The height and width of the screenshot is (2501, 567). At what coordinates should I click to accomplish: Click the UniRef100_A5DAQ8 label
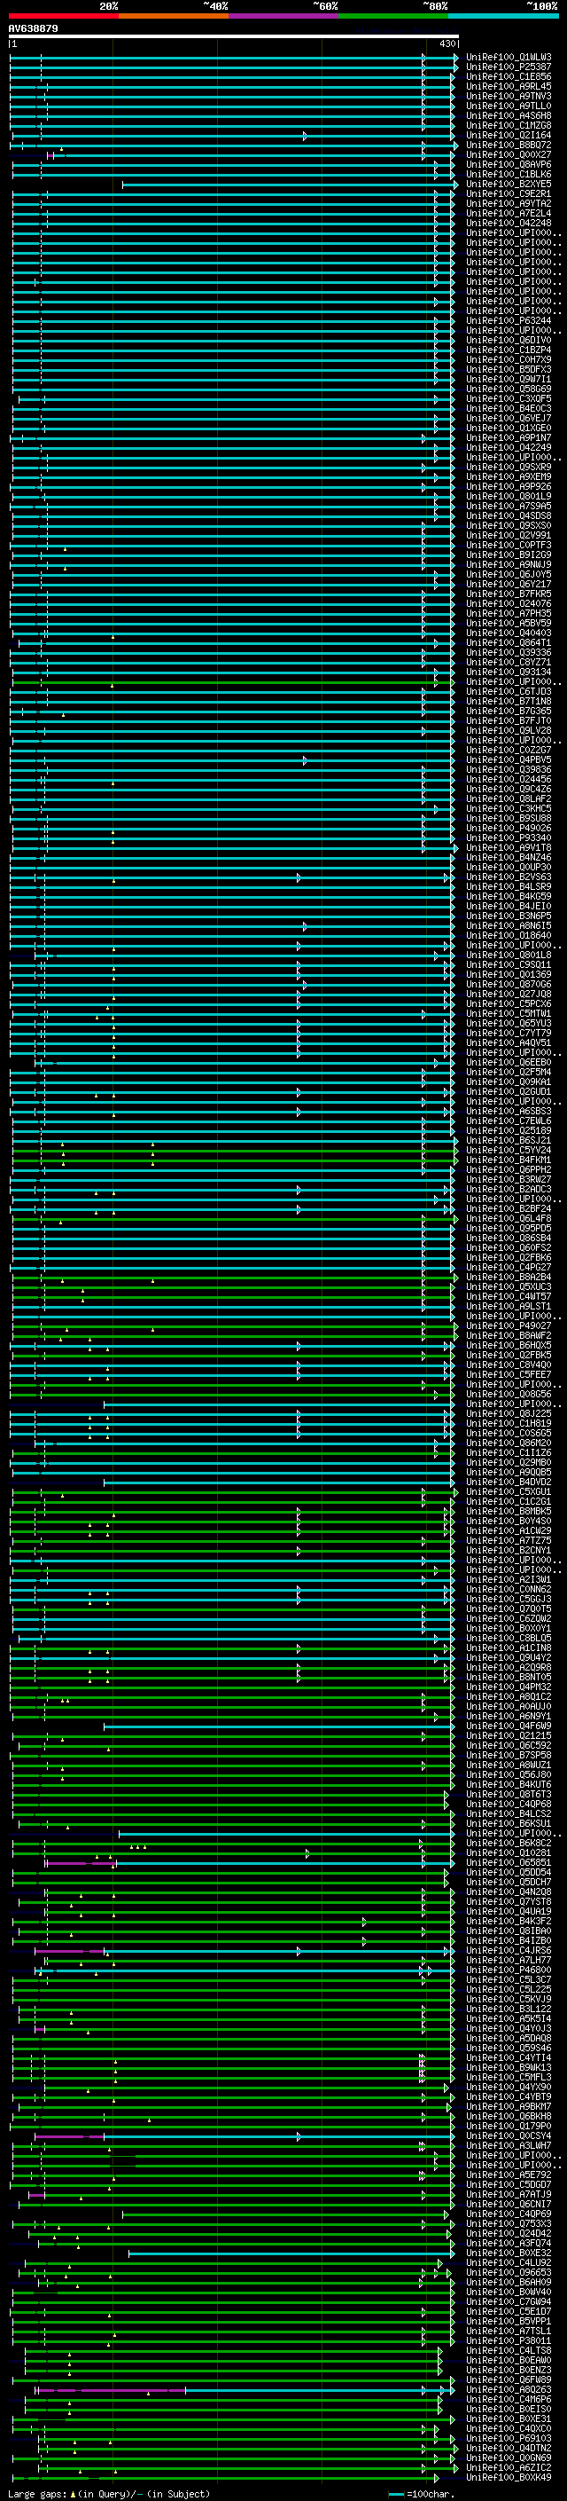509,2039
